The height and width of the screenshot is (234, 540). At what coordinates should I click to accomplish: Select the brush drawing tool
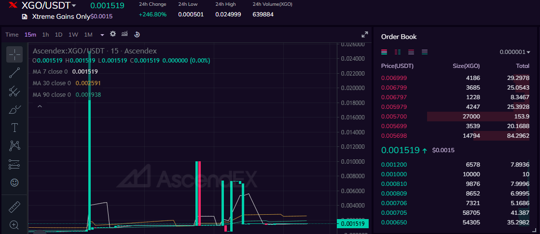tap(14, 110)
